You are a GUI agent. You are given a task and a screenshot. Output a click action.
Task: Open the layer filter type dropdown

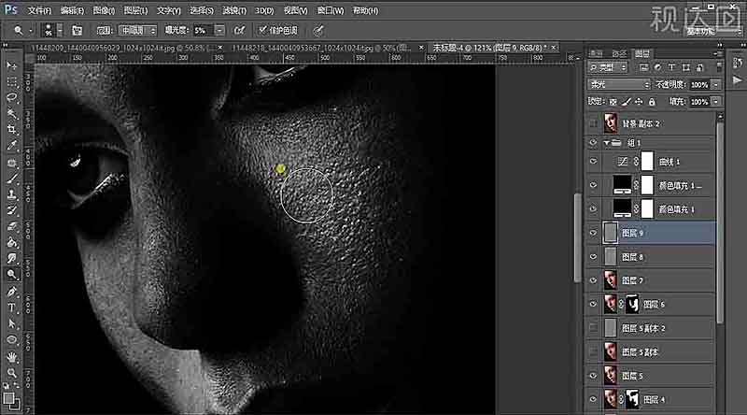click(609, 67)
